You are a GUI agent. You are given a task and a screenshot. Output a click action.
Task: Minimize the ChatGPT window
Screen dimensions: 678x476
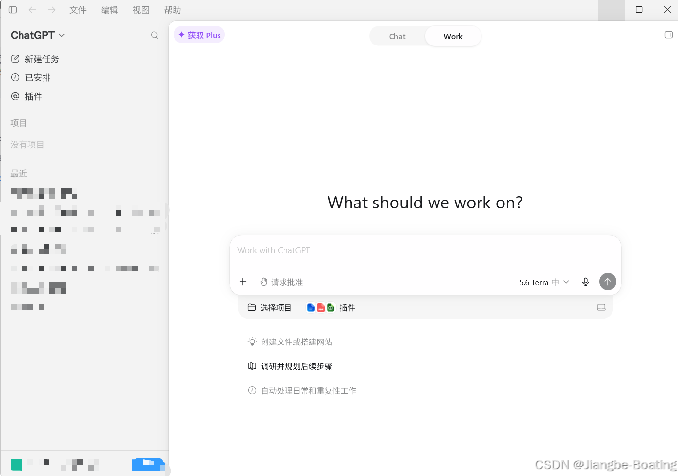(x=612, y=10)
